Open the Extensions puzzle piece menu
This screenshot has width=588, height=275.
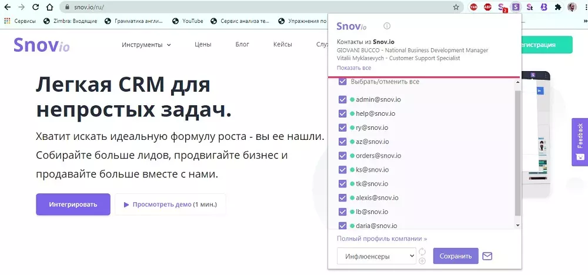(x=558, y=7)
